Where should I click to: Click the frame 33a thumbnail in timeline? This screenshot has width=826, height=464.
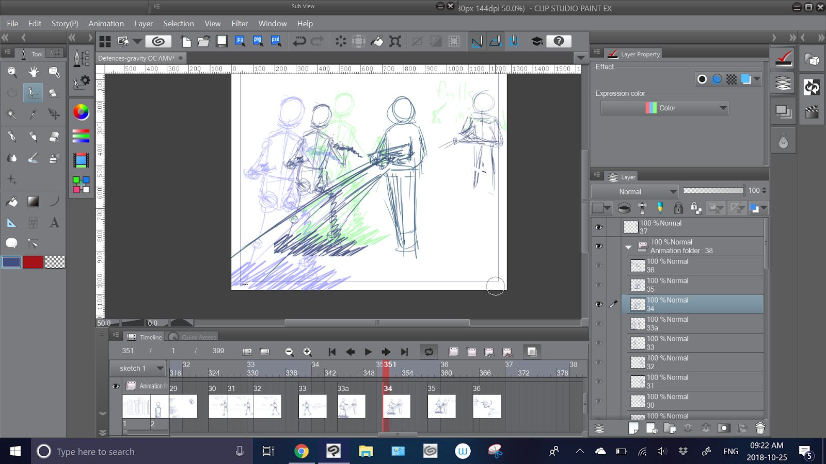tap(351, 406)
